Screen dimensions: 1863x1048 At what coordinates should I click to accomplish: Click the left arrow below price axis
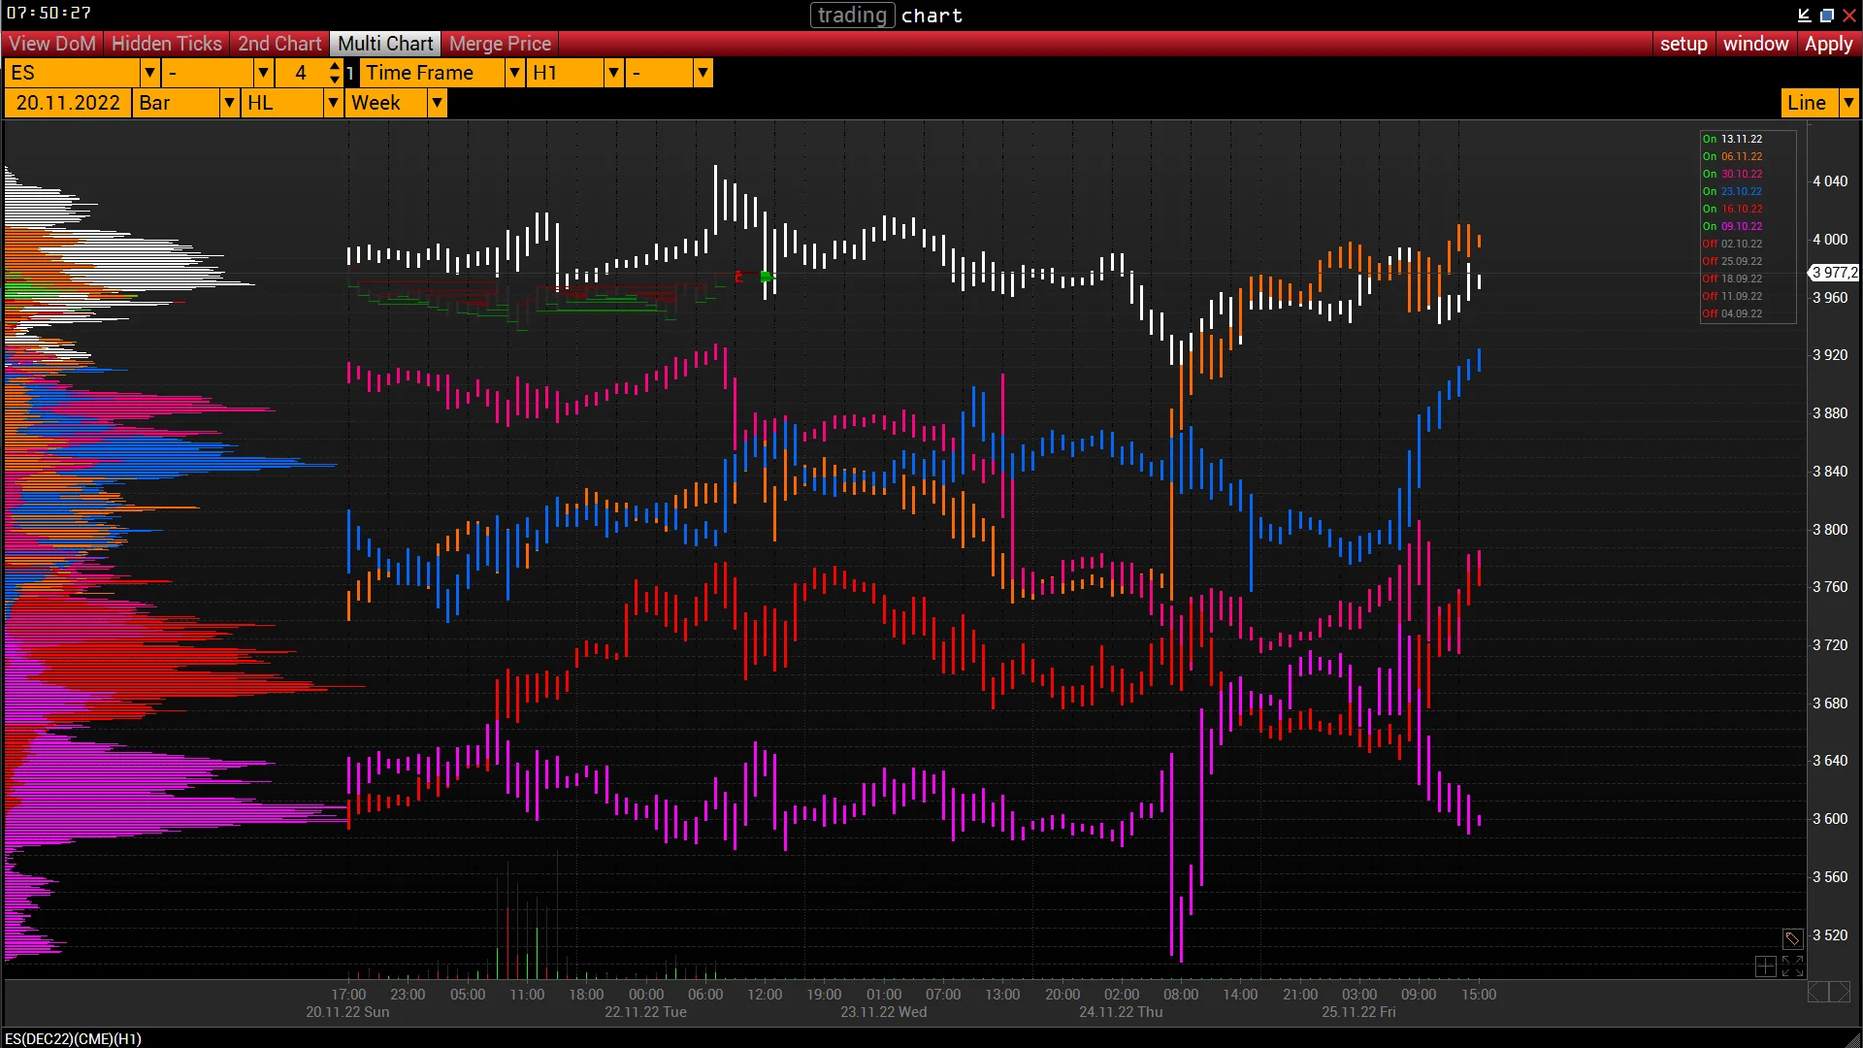[x=1817, y=992]
